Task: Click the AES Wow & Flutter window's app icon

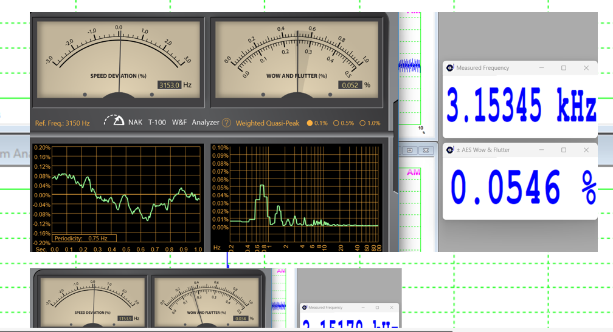Action: (450, 150)
